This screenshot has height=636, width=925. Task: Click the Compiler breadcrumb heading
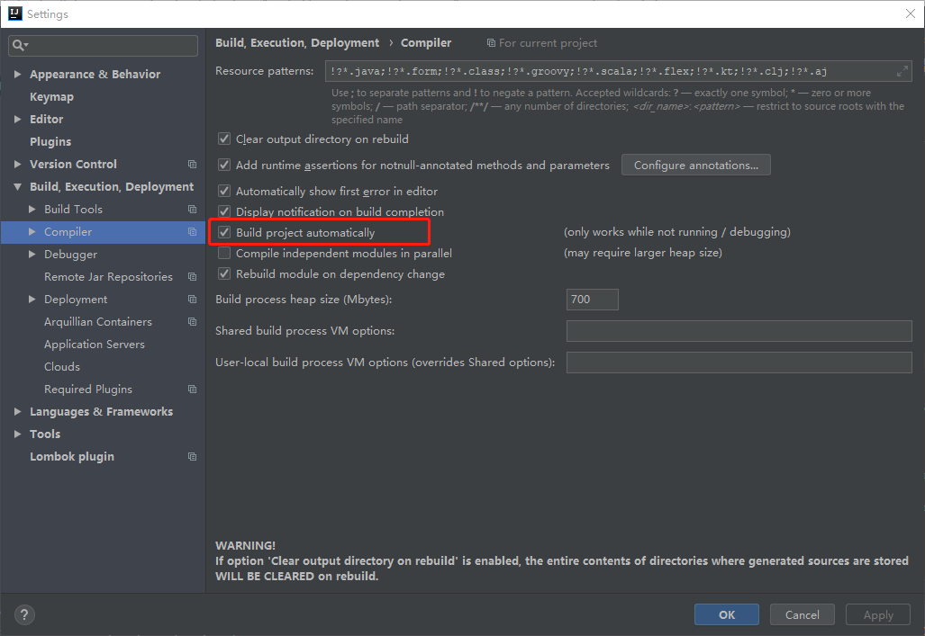tap(426, 43)
